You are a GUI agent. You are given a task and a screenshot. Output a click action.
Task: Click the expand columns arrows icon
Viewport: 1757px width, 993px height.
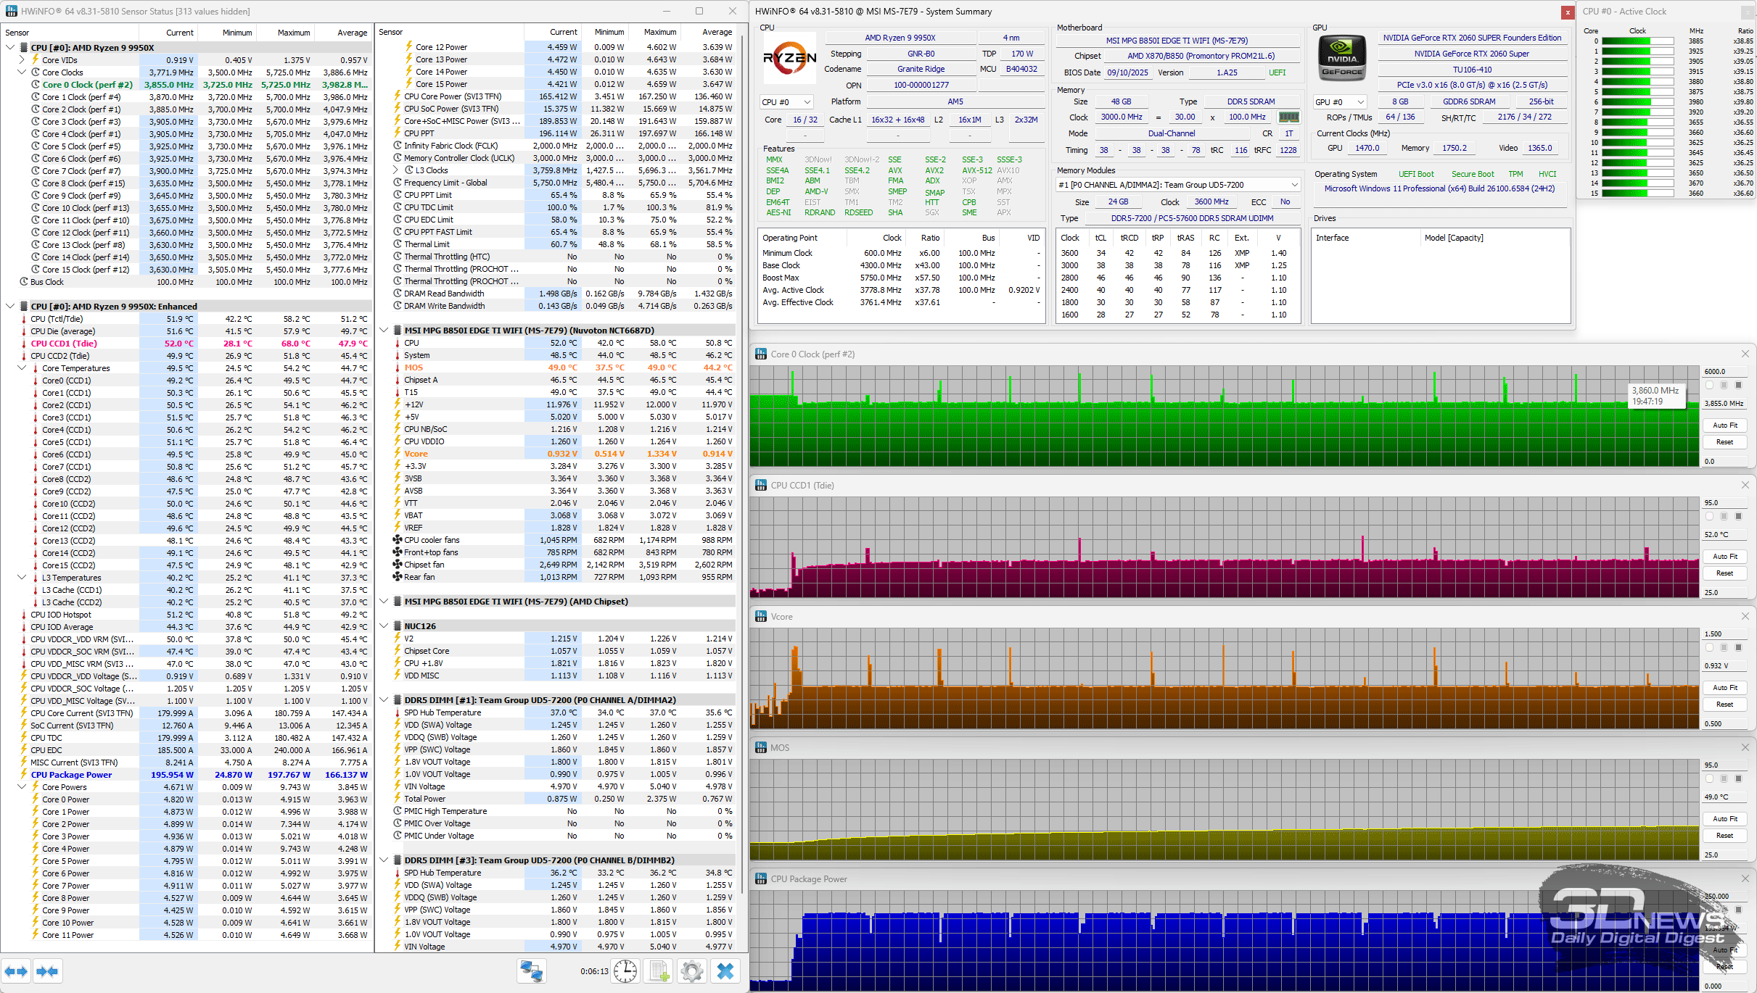click(x=16, y=971)
